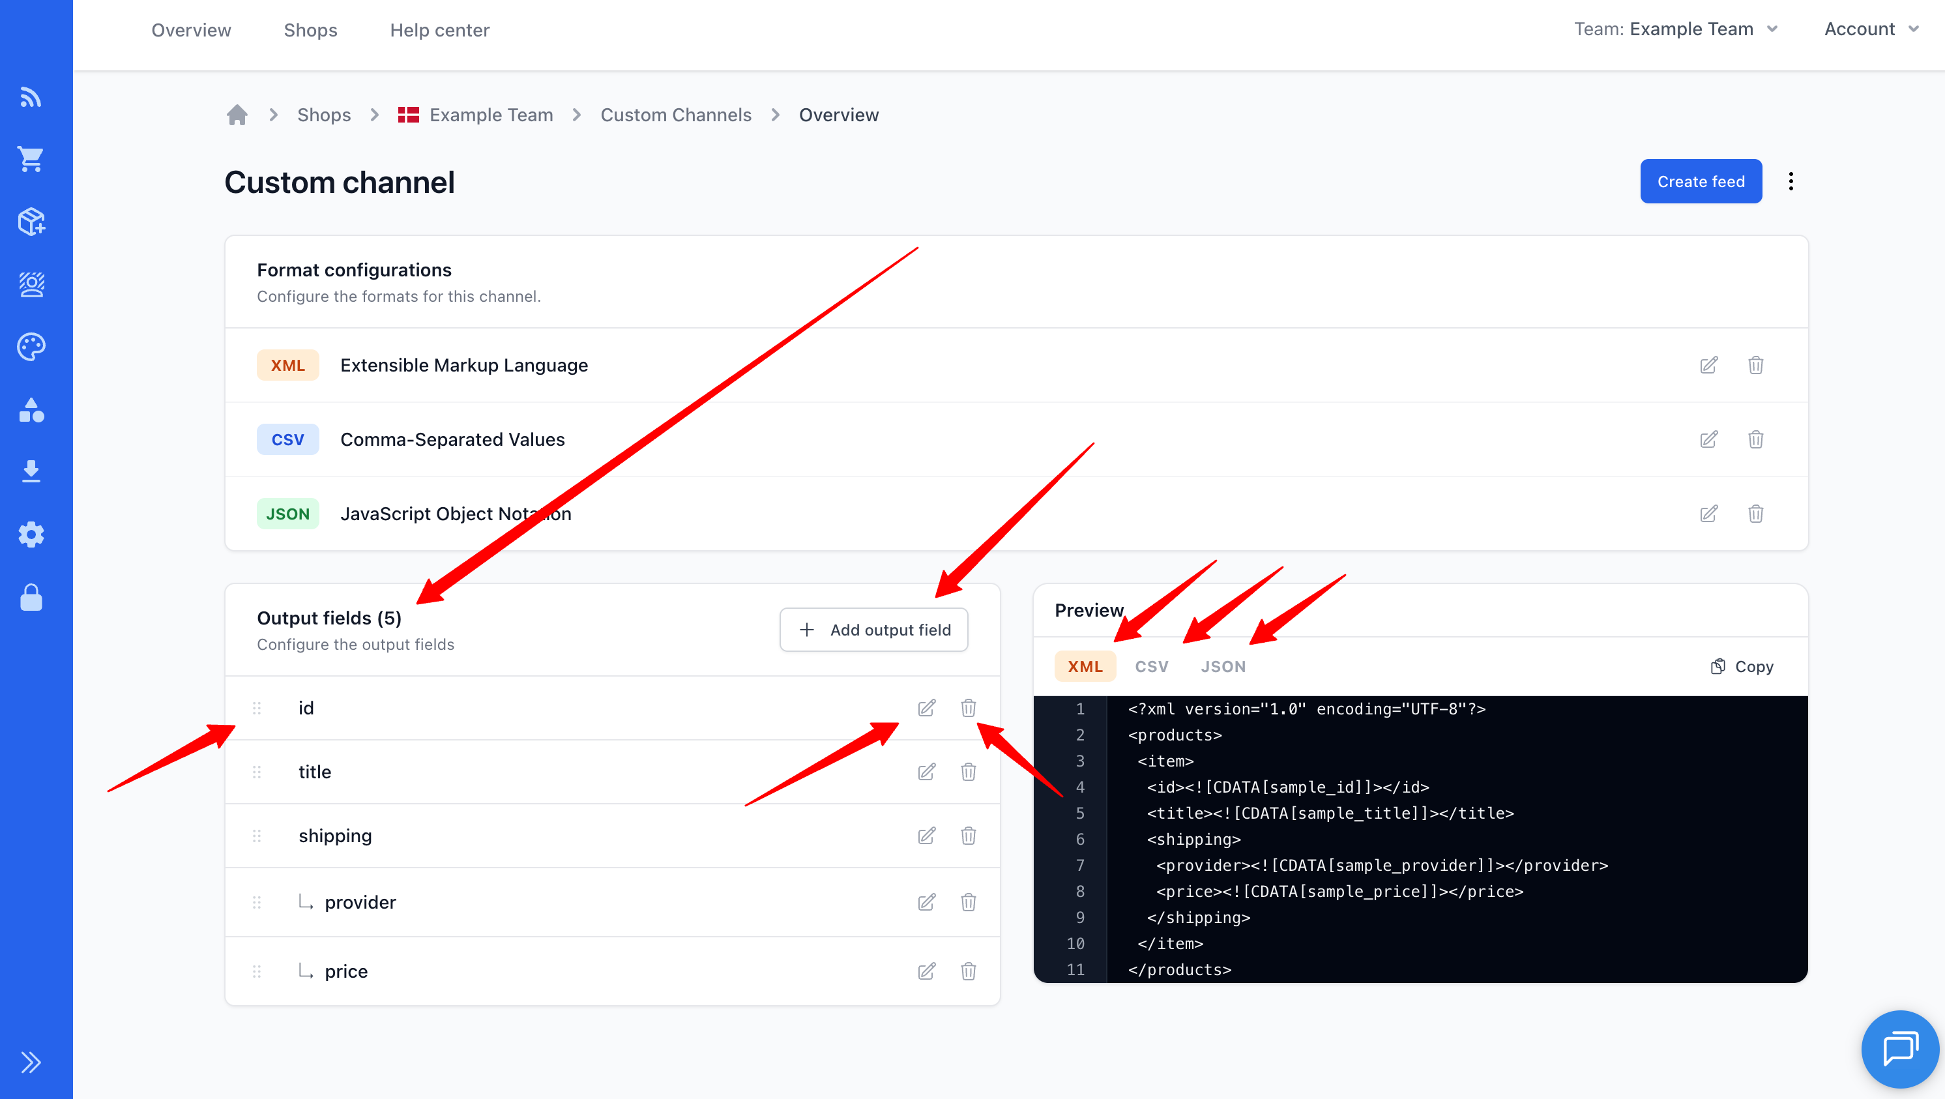Image resolution: width=1945 pixels, height=1099 pixels.
Task: Edit the XML format configuration
Action: click(1708, 366)
